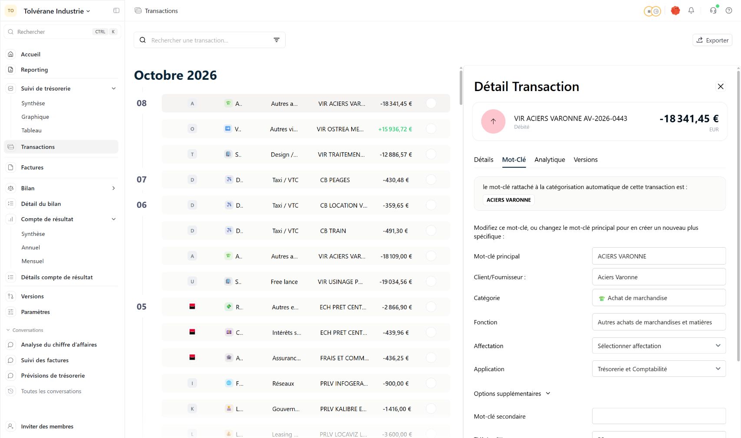Click the transaction list scrollbar
Image resolution: width=741 pixels, height=438 pixels.
point(461,87)
